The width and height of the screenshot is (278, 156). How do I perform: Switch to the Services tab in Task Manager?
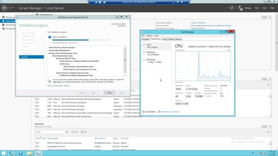(179, 39)
